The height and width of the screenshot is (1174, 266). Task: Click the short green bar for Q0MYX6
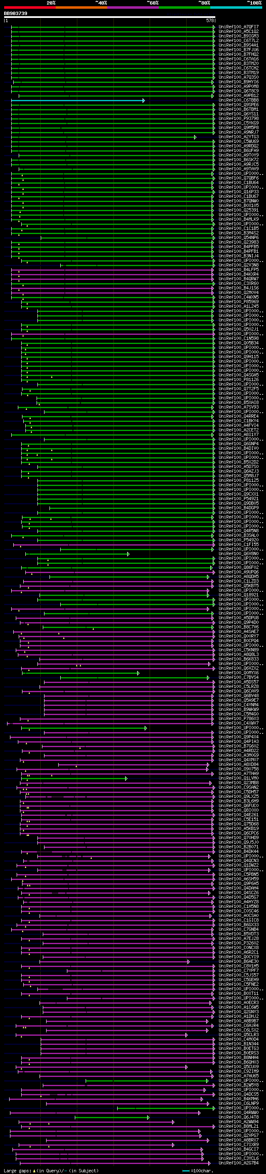click(81, 673)
